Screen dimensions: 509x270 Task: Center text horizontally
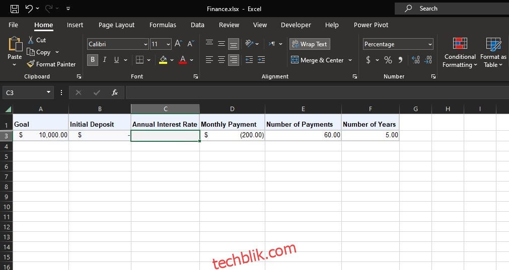click(x=222, y=60)
